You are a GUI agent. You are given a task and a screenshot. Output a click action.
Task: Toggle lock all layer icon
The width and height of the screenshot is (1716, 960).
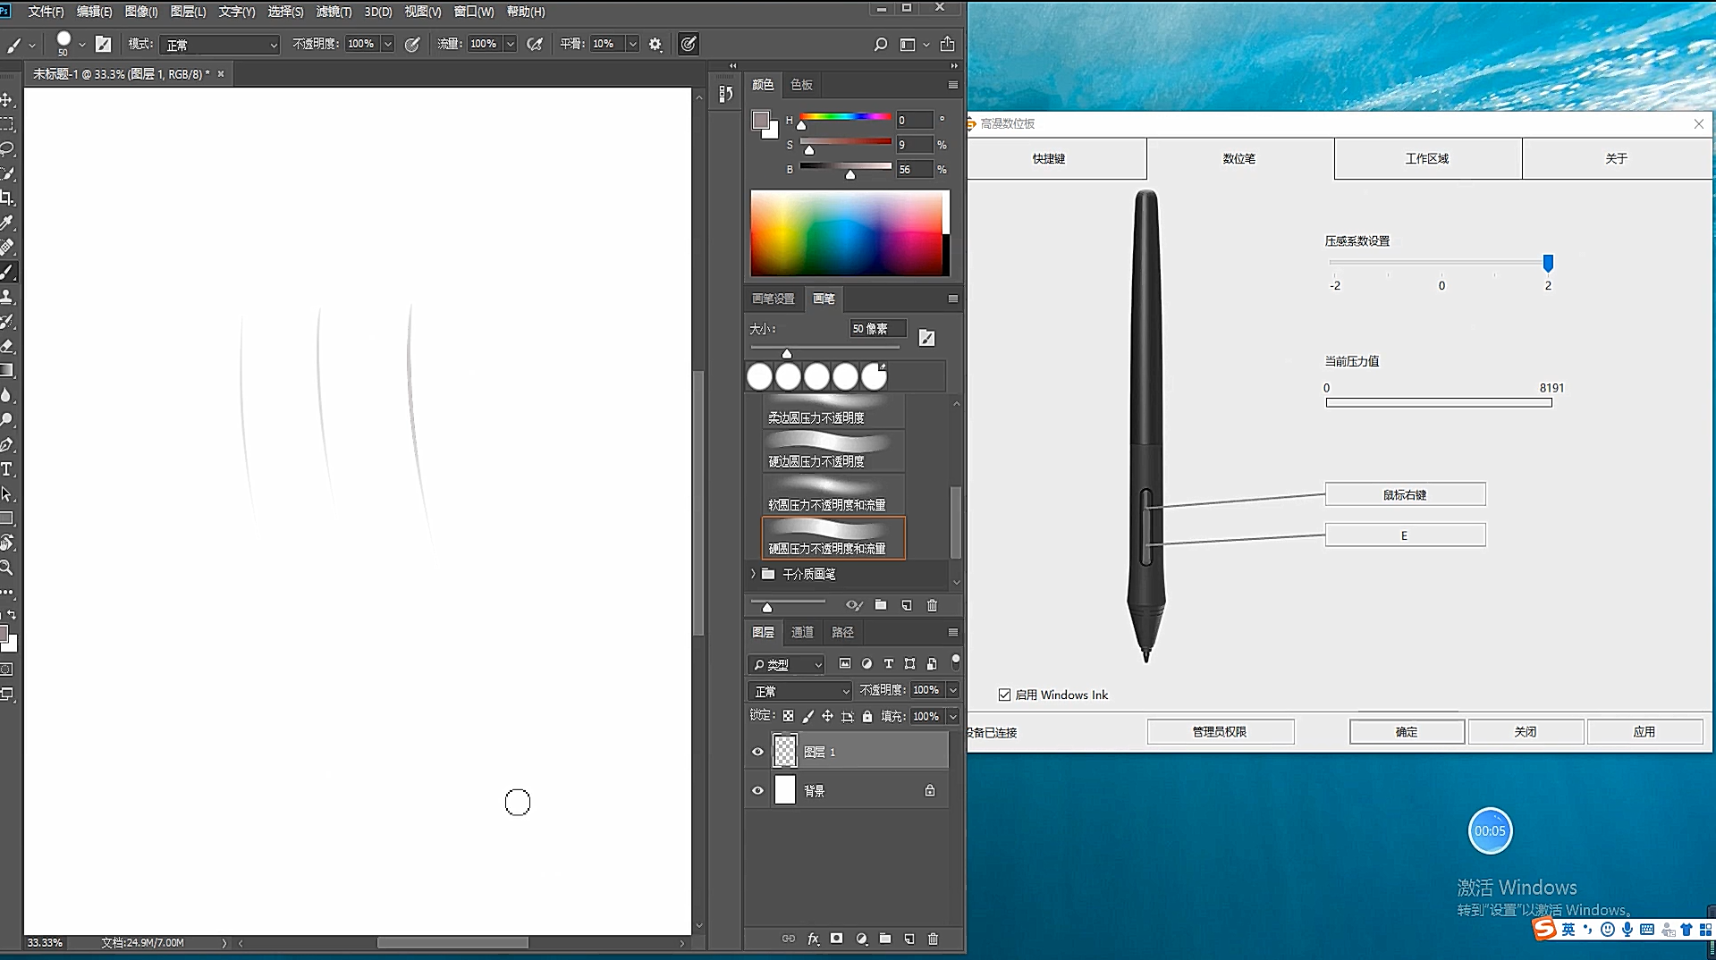pyautogui.click(x=866, y=716)
